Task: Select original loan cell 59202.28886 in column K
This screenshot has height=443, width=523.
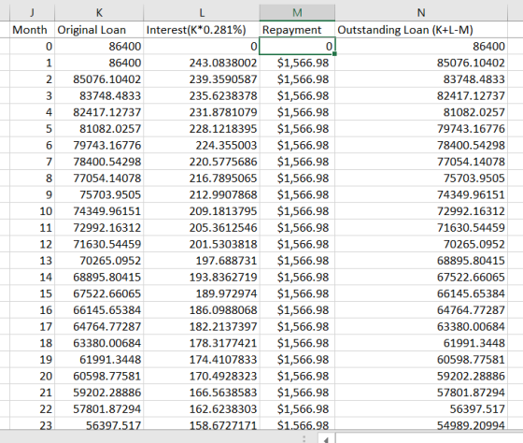Action: coord(99,393)
